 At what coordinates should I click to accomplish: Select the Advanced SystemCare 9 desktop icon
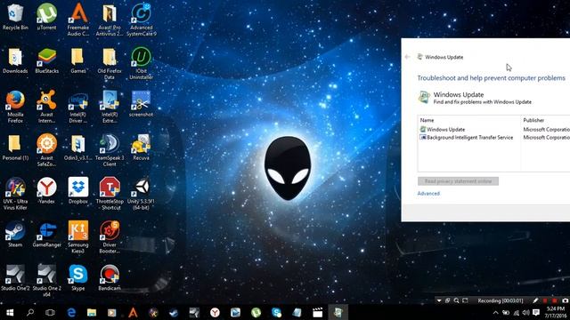[141, 20]
